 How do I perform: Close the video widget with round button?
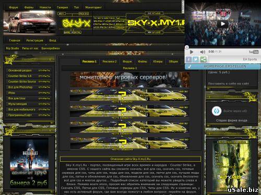pos(187,47)
